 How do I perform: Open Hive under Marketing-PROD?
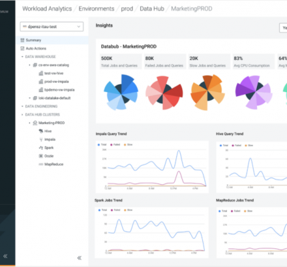pos(48,131)
